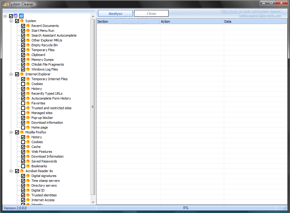This screenshot has width=290, height=213.
Task: Click the orange icon beside Managed sites
Action: pos(28,113)
